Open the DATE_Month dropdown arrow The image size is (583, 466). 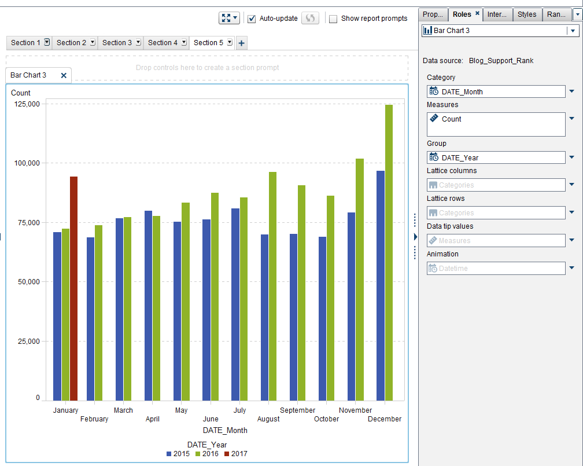point(572,91)
